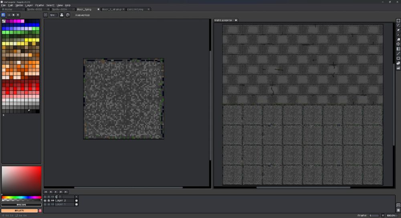Open the Sprite menu

click(19, 5)
